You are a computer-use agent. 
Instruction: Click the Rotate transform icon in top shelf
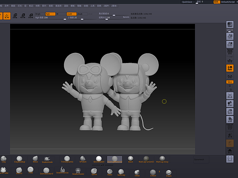[x=31, y=16]
